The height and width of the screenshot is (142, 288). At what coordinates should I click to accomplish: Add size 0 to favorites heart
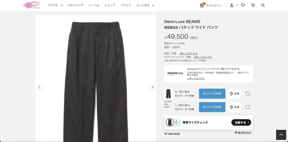tap(247, 94)
